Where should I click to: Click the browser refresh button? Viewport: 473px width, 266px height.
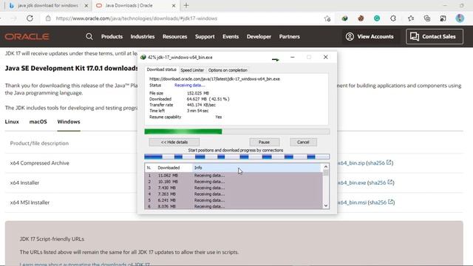click(x=30, y=18)
